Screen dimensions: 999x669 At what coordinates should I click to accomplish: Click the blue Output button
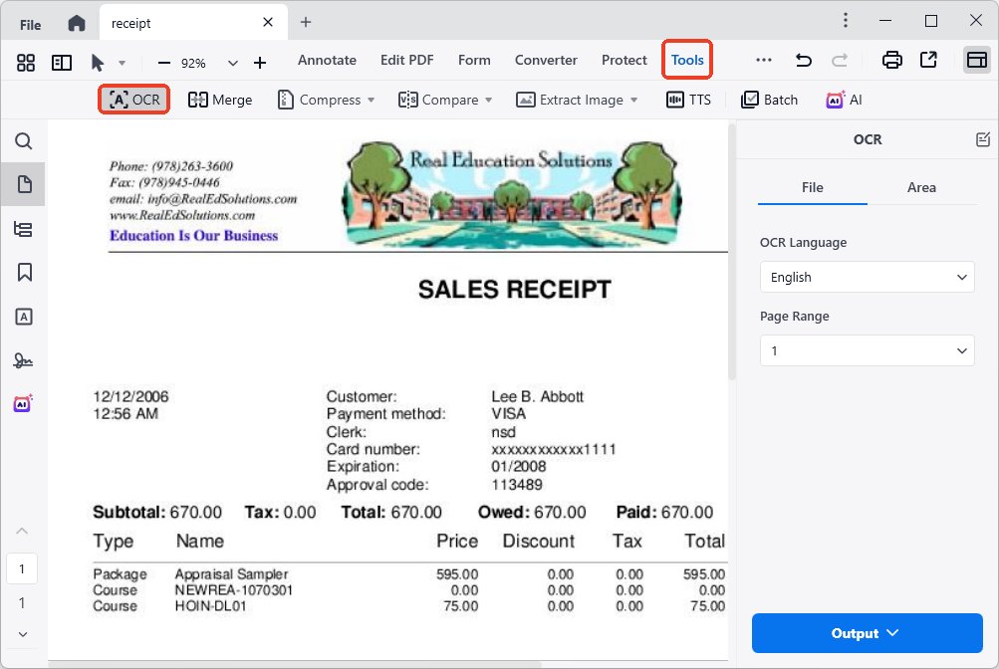[x=867, y=633]
